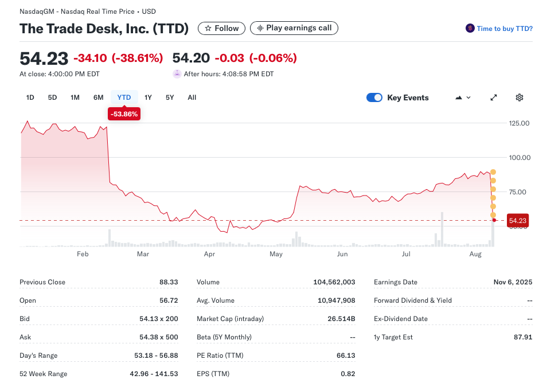Click the after hours moon icon
This screenshot has width=539, height=387.
(x=177, y=74)
